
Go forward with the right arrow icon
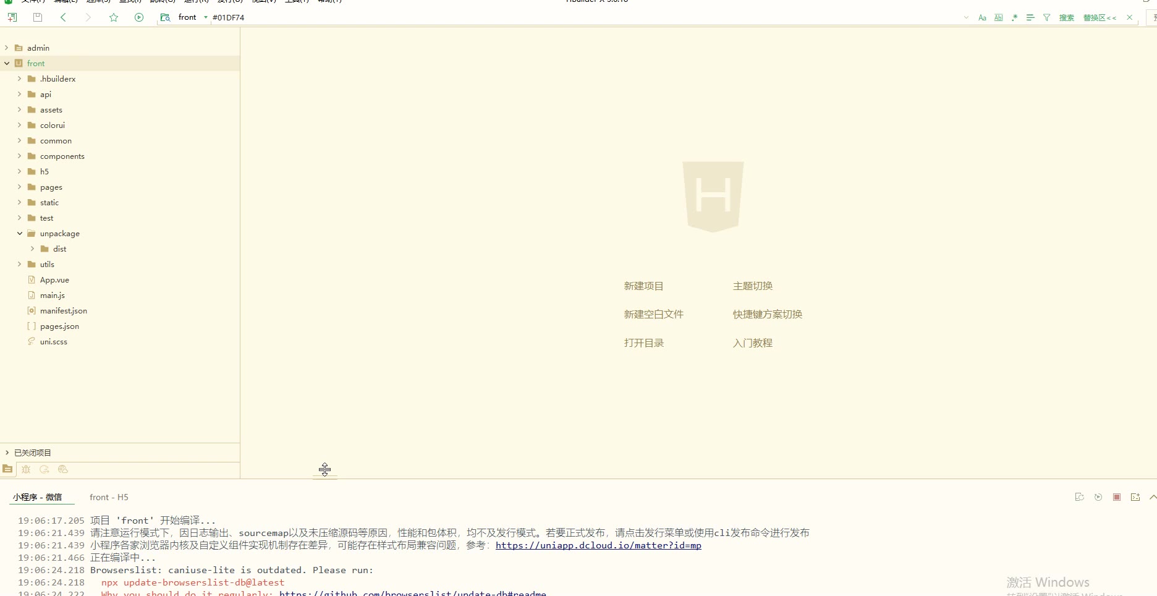(88, 17)
